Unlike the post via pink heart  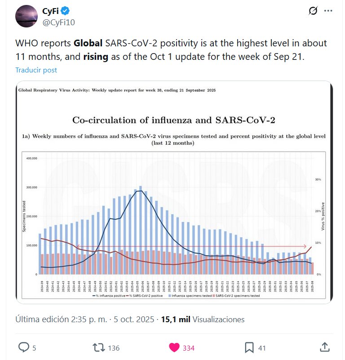(x=174, y=347)
